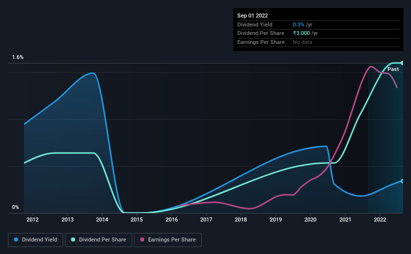The width and height of the screenshot is (411, 254).
Task: Click the 2018 x-axis year label
Action: click(x=241, y=219)
